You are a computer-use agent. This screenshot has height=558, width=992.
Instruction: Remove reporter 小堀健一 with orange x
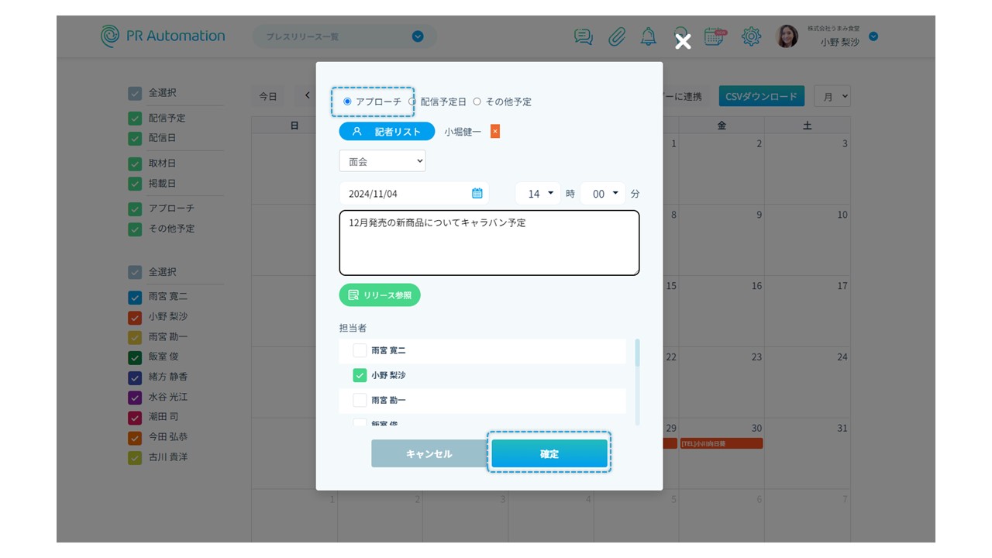point(495,132)
